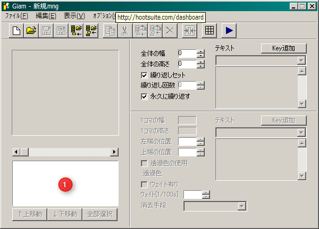Increase 全体の高さ with the up arrow
Image resolution: width=319 pixels, height=229 pixels.
(200, 62)
